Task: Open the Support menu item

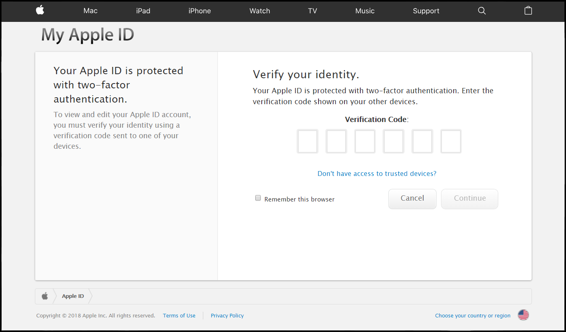Action: coord(426,11)
